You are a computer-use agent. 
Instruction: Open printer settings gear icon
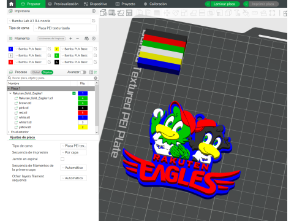[x=94, y=11]
